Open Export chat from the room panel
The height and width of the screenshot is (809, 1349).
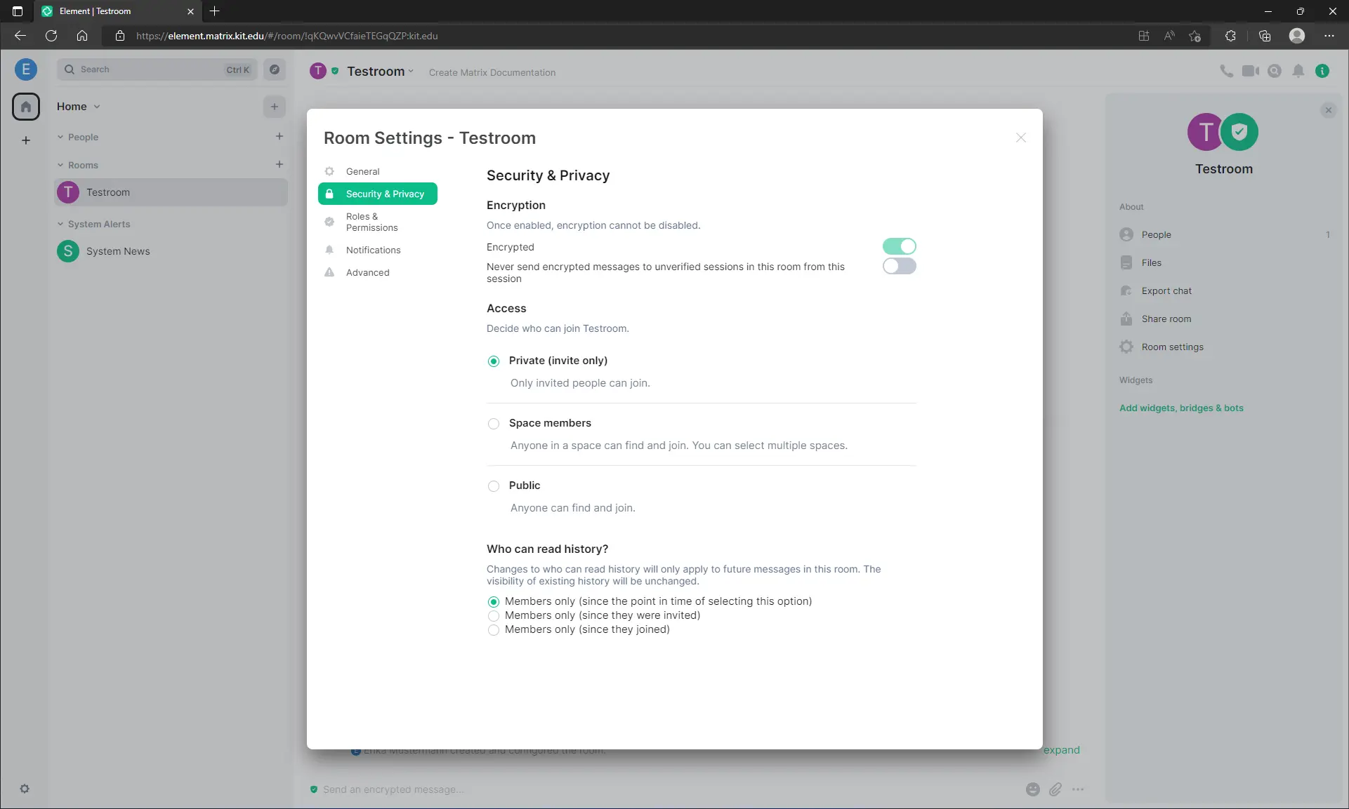pos(1166,290)
